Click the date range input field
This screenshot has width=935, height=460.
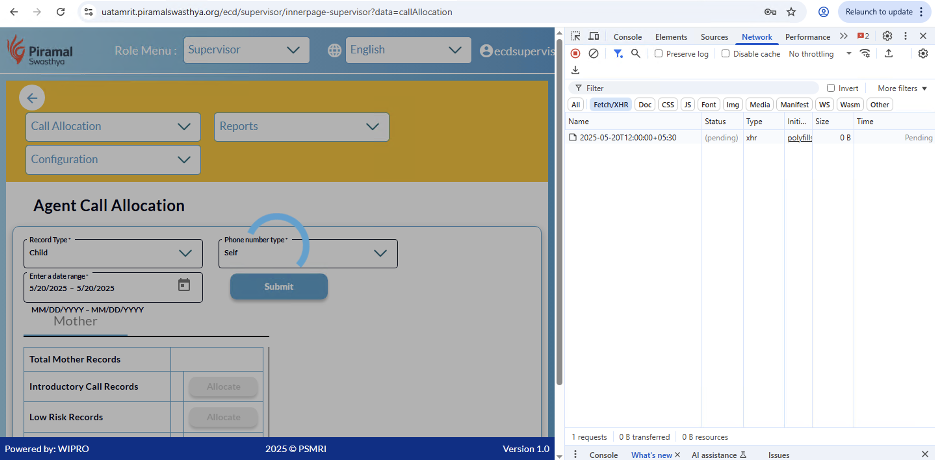coord(113,288)
